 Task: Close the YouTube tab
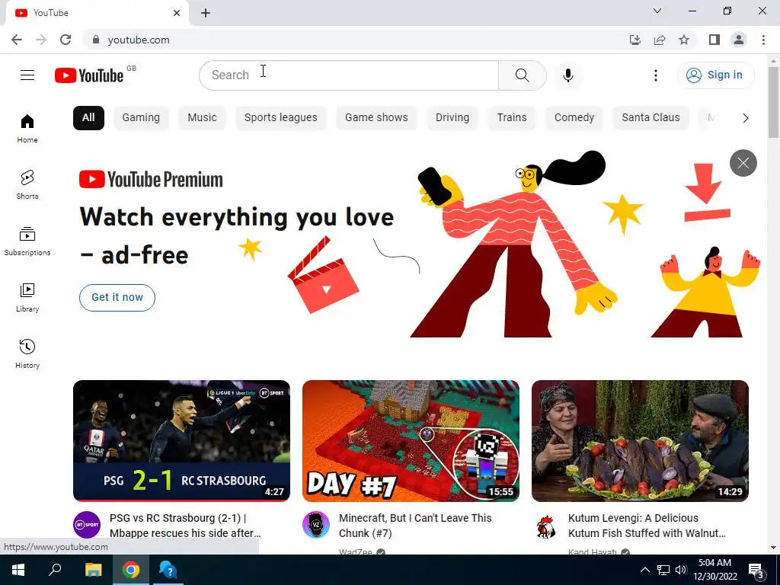177,13
